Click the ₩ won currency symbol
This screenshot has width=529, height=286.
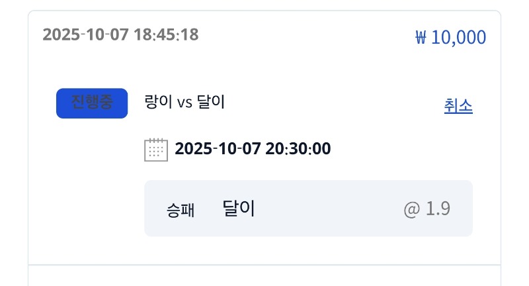coord(421,37)
